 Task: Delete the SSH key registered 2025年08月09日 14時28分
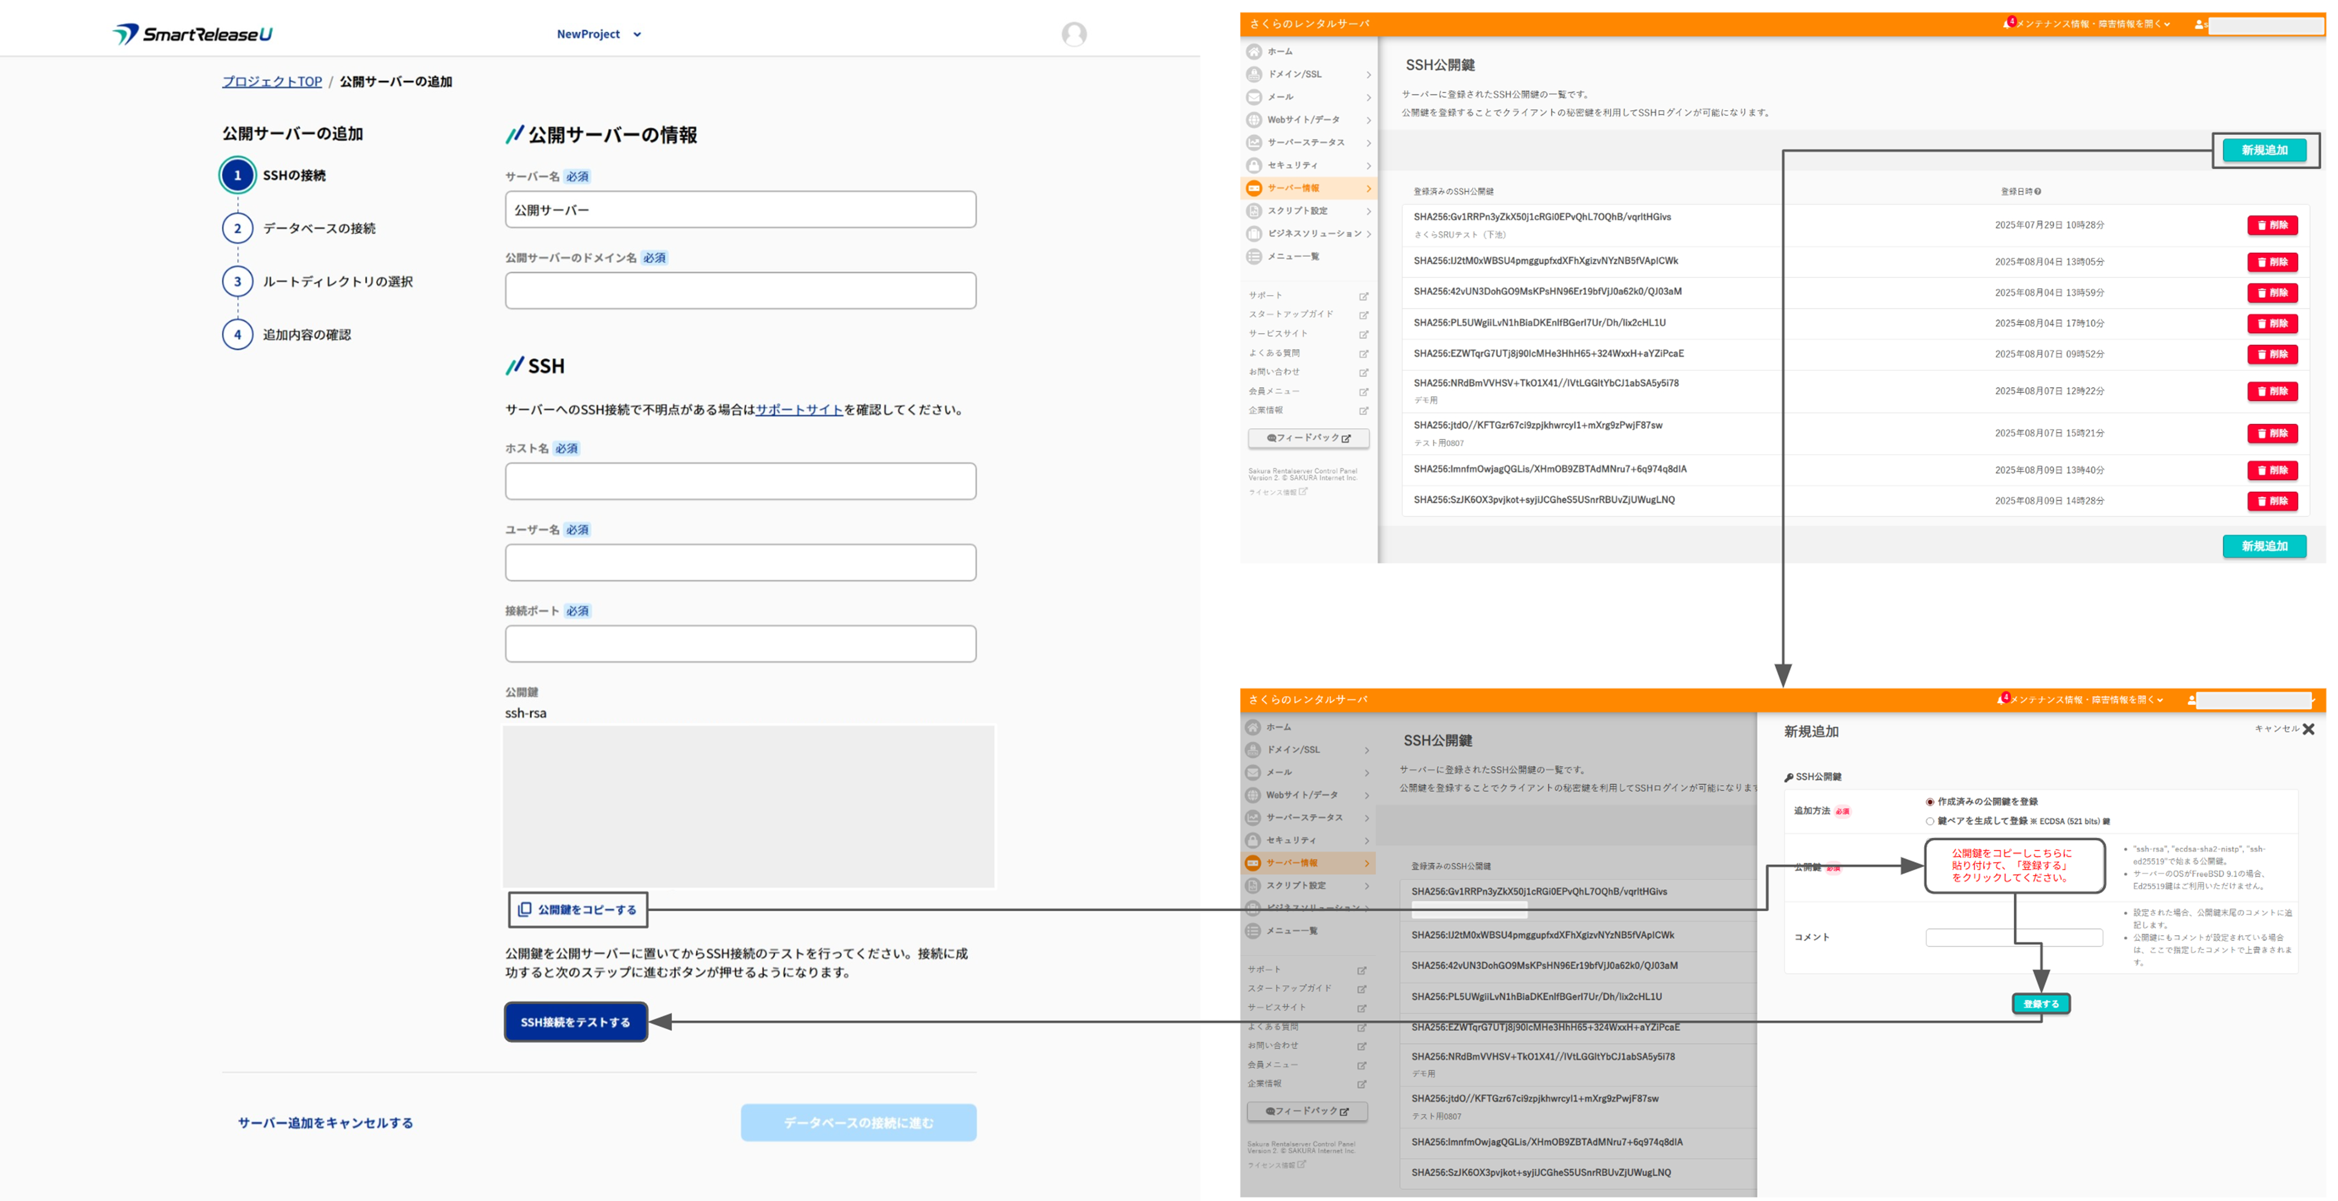pos(2272,501)
